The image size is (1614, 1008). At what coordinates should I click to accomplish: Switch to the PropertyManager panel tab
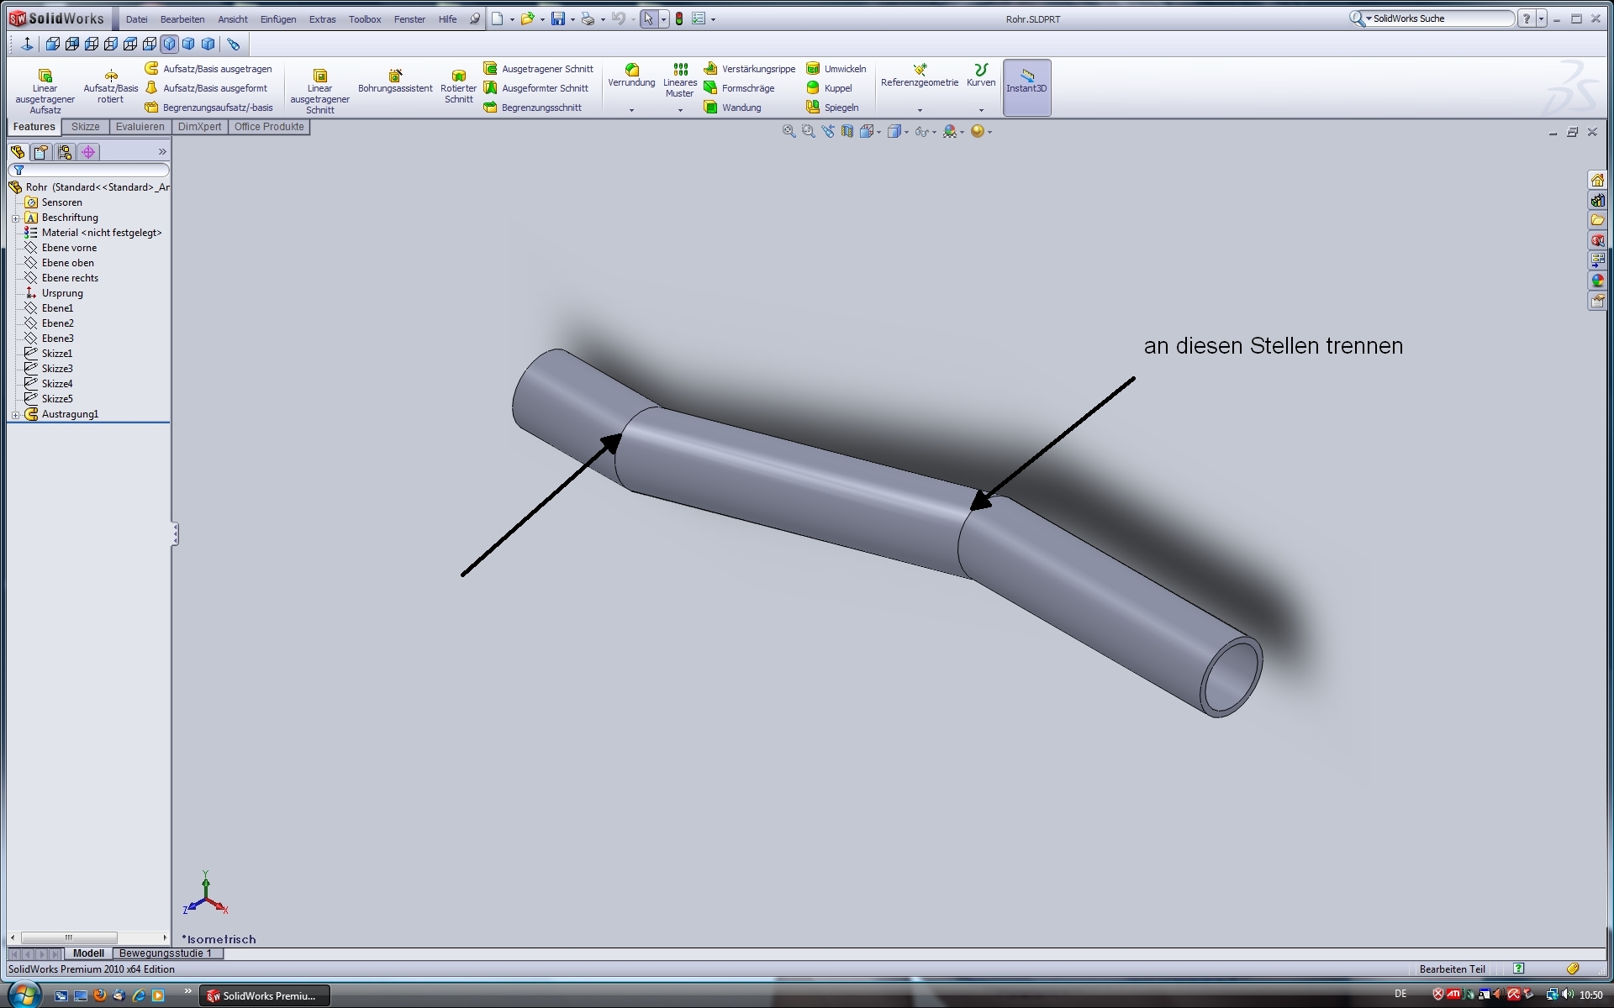41,152
